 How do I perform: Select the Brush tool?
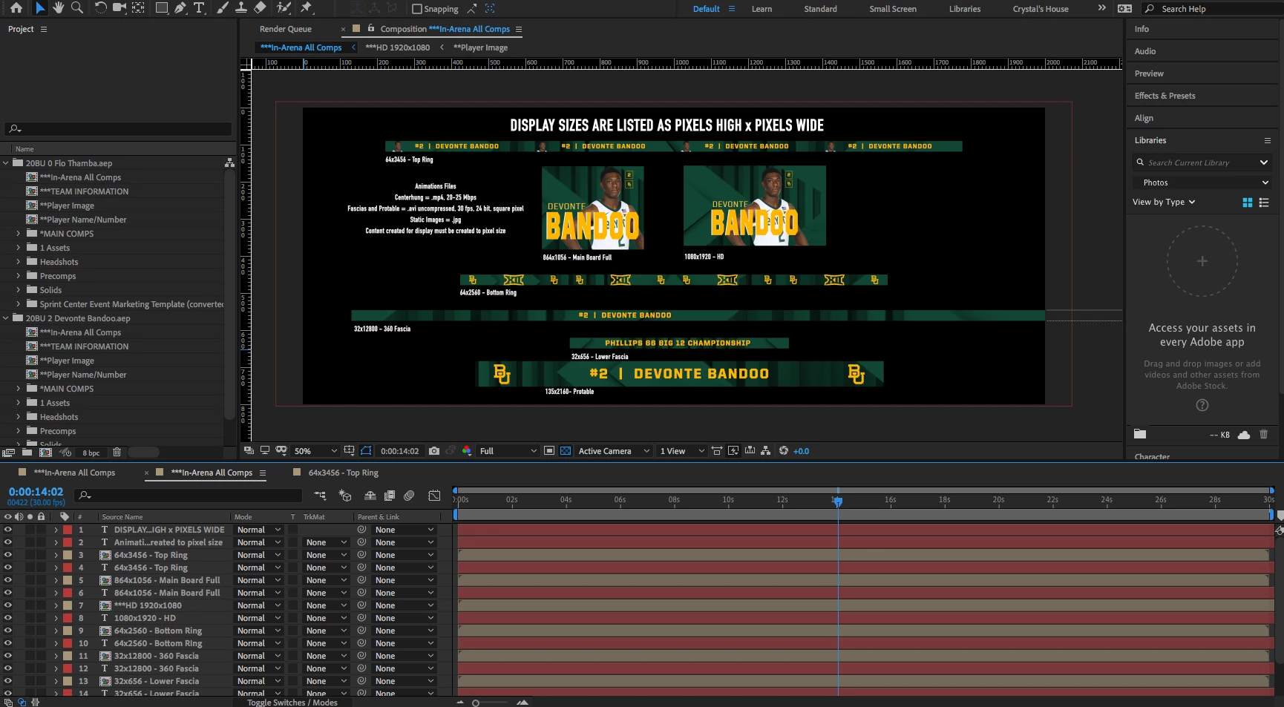point(223,7)
